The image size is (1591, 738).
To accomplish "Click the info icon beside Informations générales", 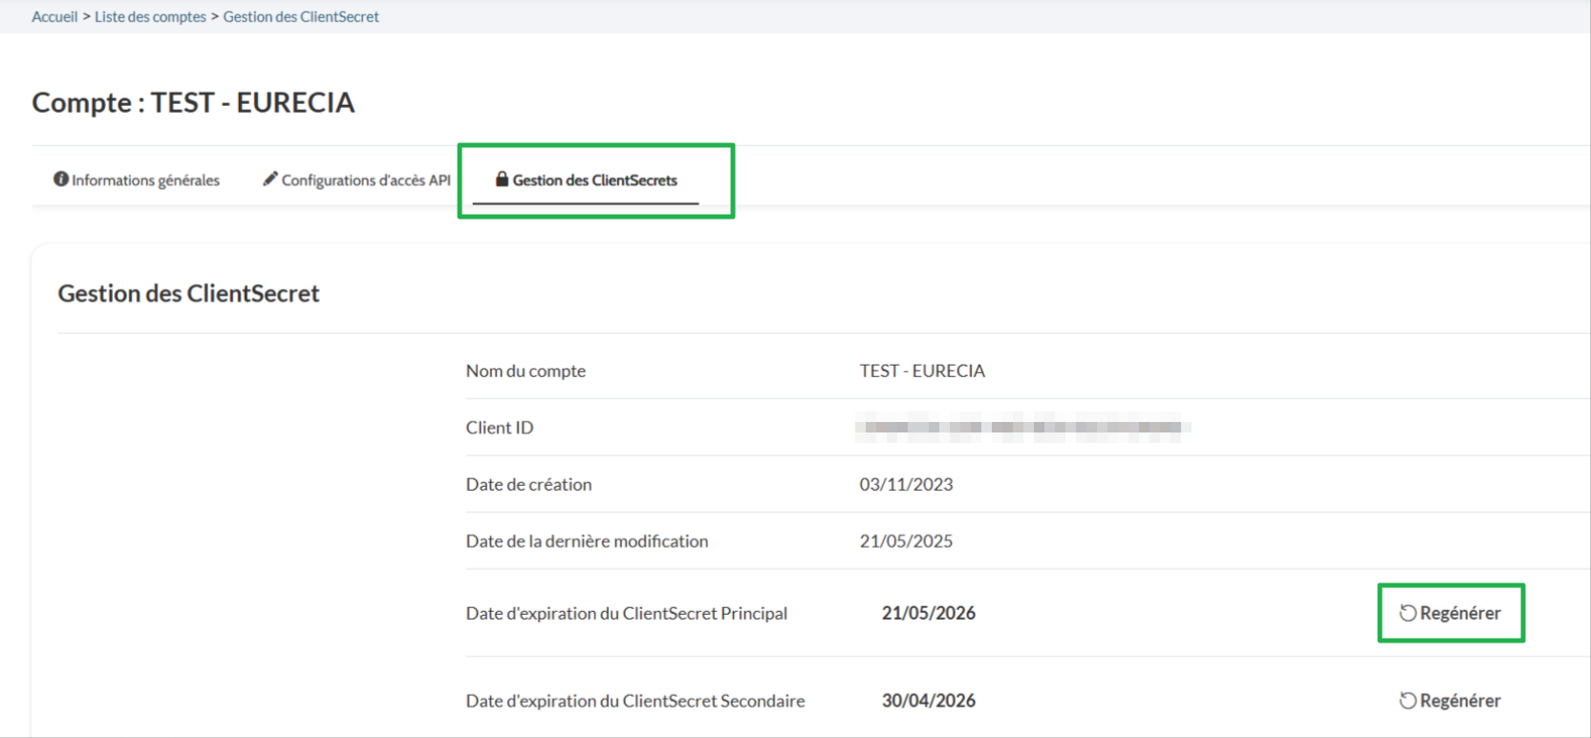I will [x=60, y=179].
